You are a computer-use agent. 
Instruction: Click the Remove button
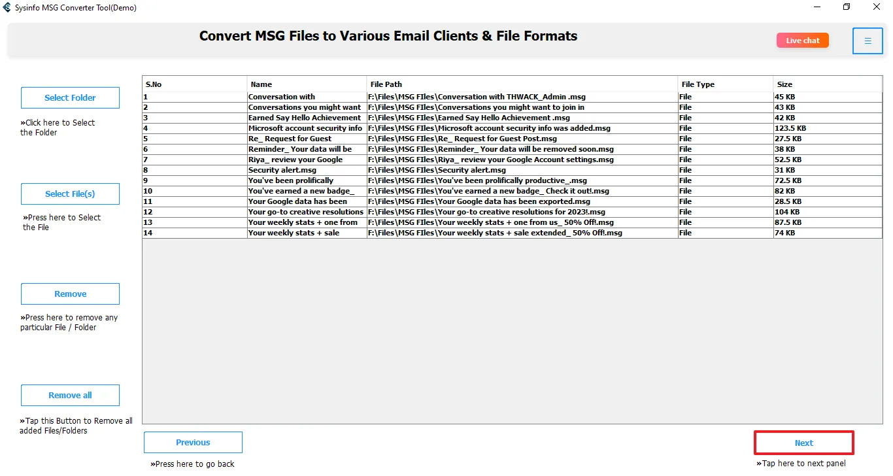click(70, 294)
